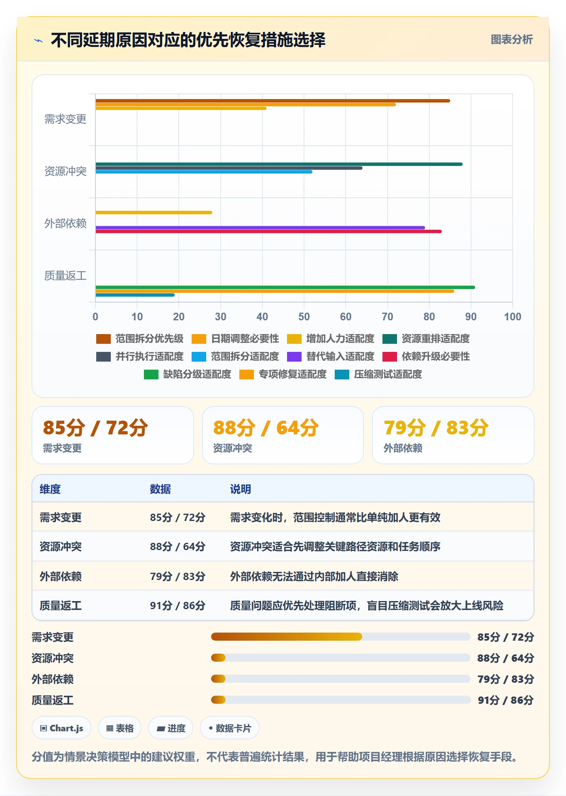Click the lightning icon beside the title

click(38, 40)
